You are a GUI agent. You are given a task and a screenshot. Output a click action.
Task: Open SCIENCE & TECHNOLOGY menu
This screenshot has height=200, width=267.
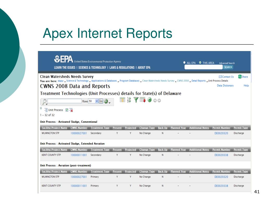(92, 67)
